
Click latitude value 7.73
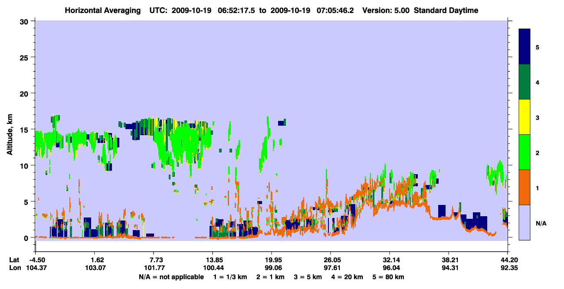point(156,260)
